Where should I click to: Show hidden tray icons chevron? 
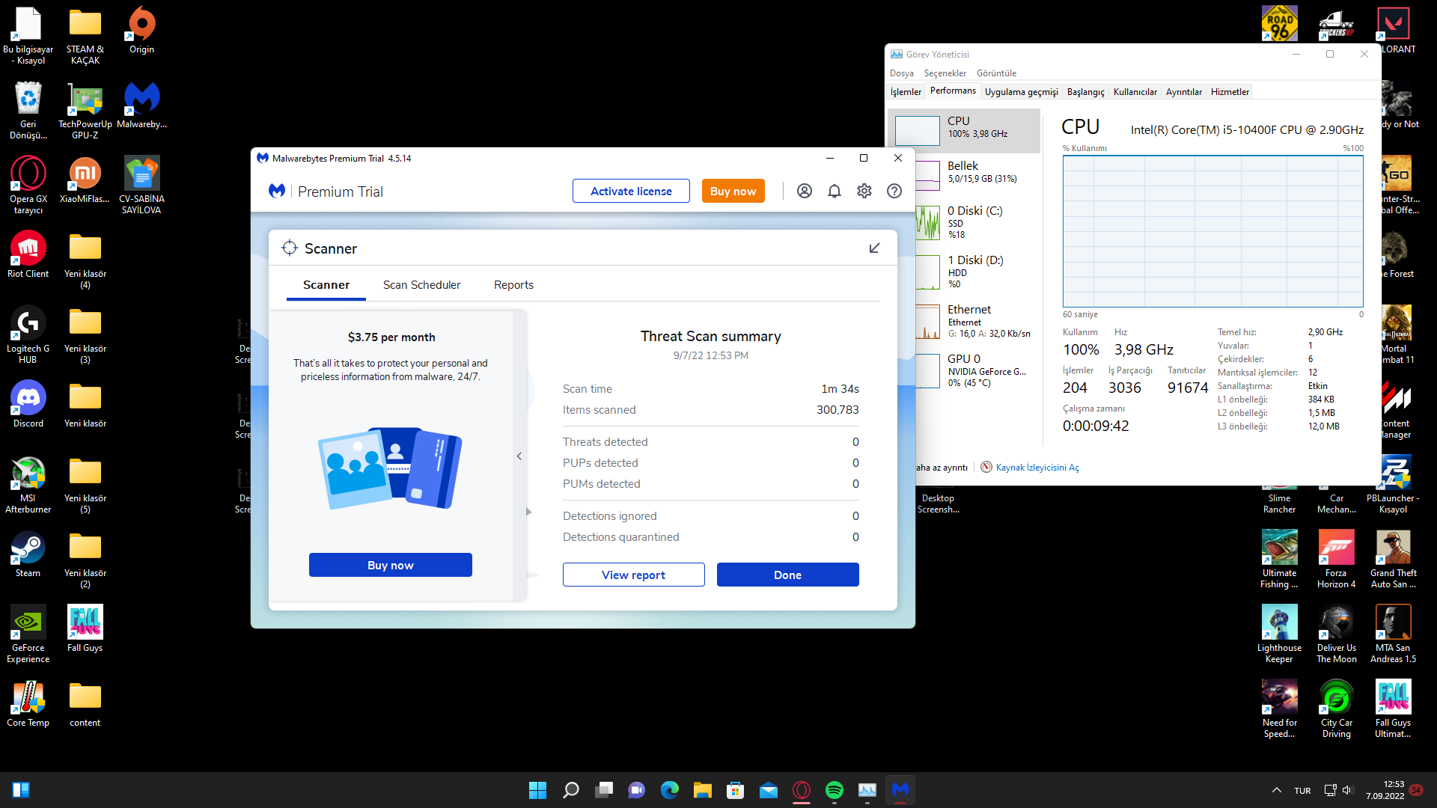point(1276,790)
